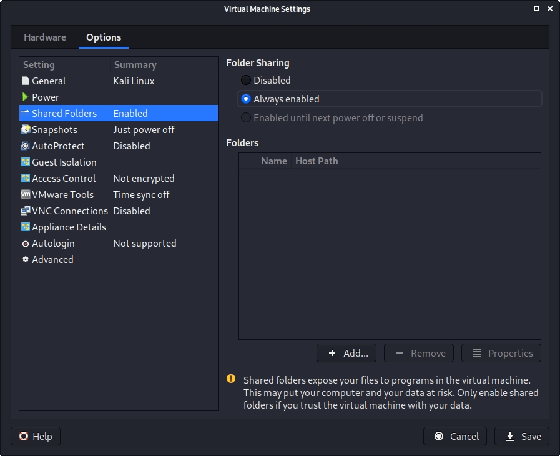Open Help for this dialog
Screen dimensions: 560x456
36,437
